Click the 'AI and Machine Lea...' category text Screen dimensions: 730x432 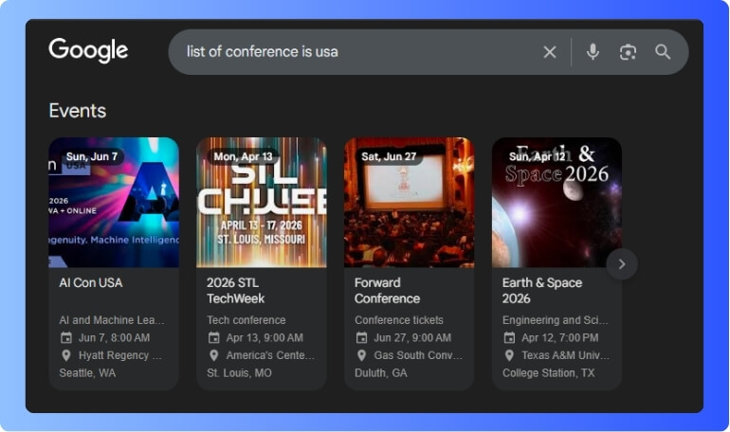click(112, 320)
